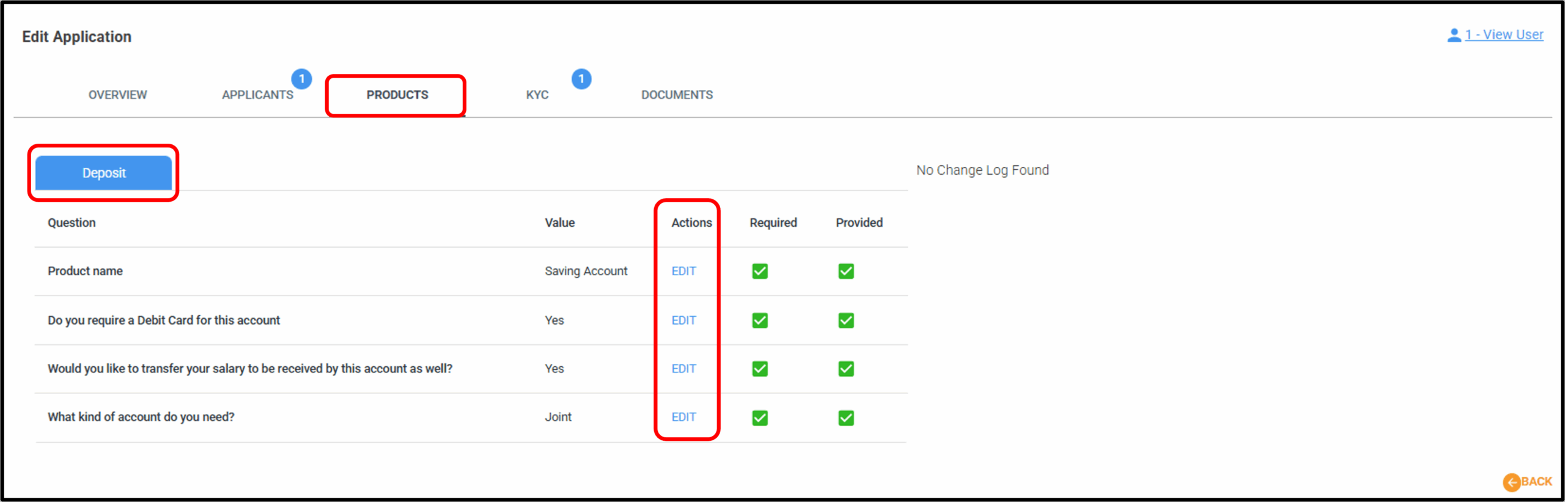Click the notification badge on the KYC tab
This screenshot has height=502, width=1565.
pos(581,79)
